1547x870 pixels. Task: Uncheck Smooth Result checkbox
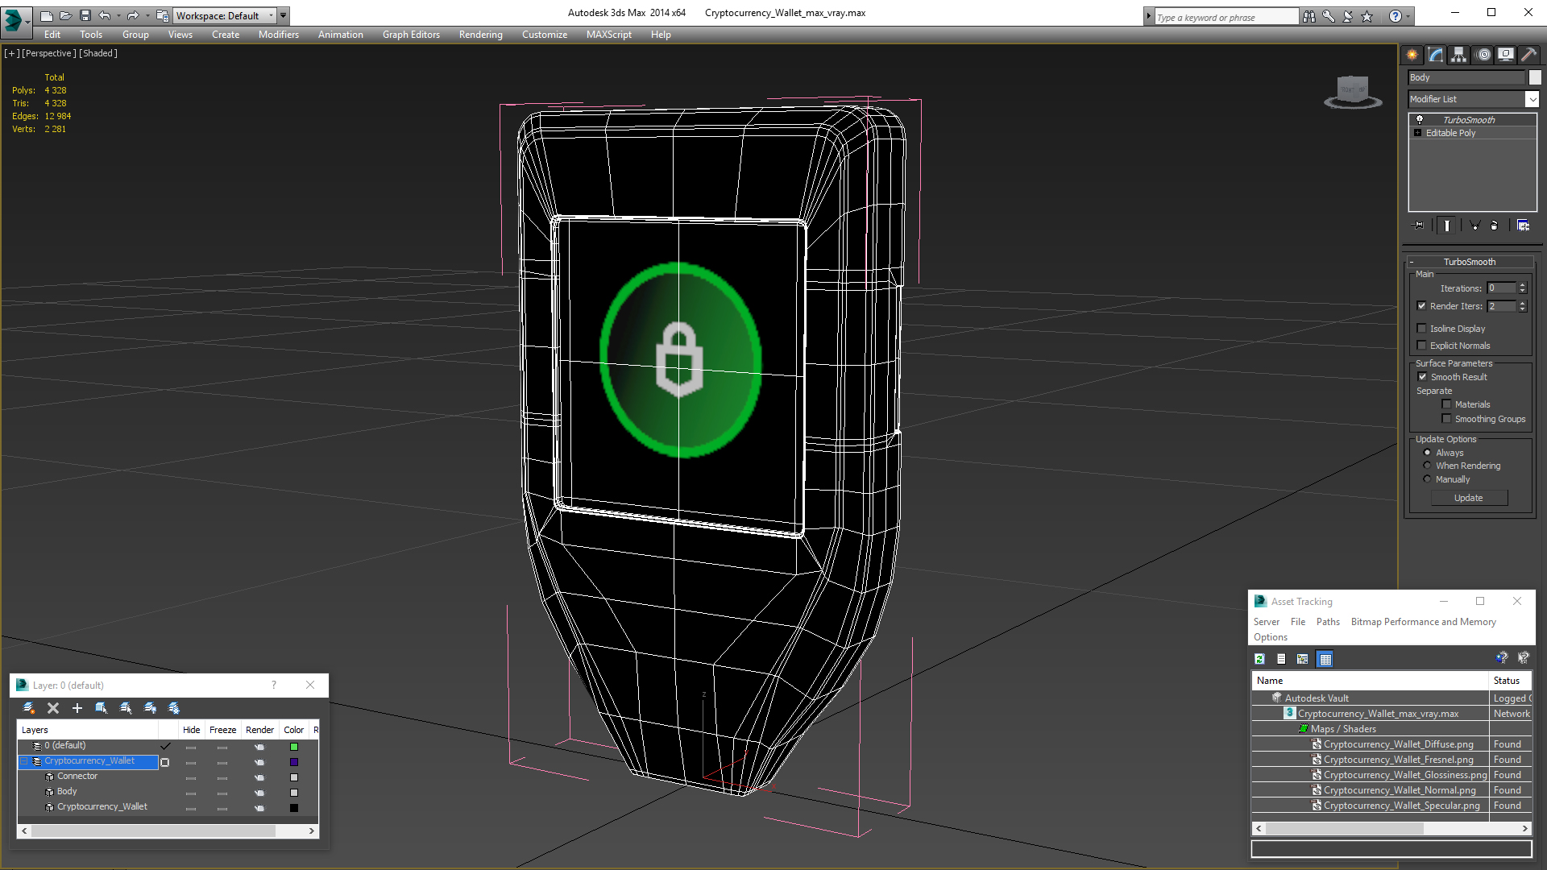pyautogui.click(x=1422, y=377)
